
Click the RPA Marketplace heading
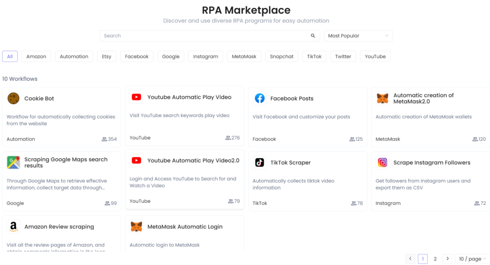246,10
